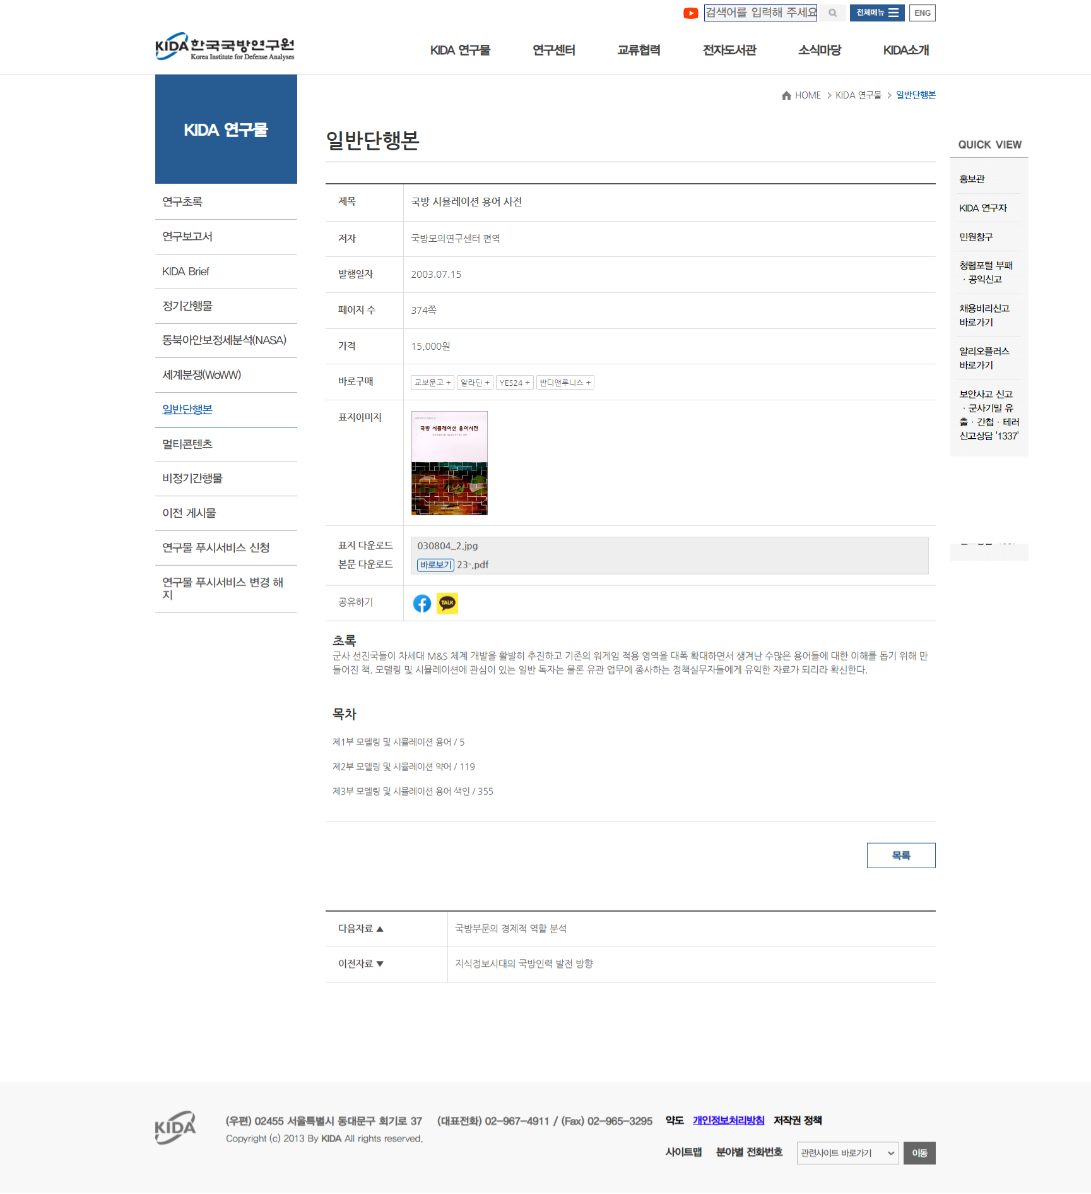
Task: Expand the 교보문고 purchase link
Action: [432, 383]
